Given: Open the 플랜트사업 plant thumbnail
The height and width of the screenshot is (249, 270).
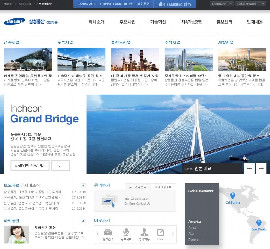Looking at the screenshot, I should (x=135, y=59).
